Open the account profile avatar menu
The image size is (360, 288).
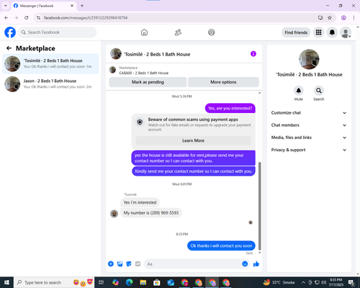(x=346, y=32)
